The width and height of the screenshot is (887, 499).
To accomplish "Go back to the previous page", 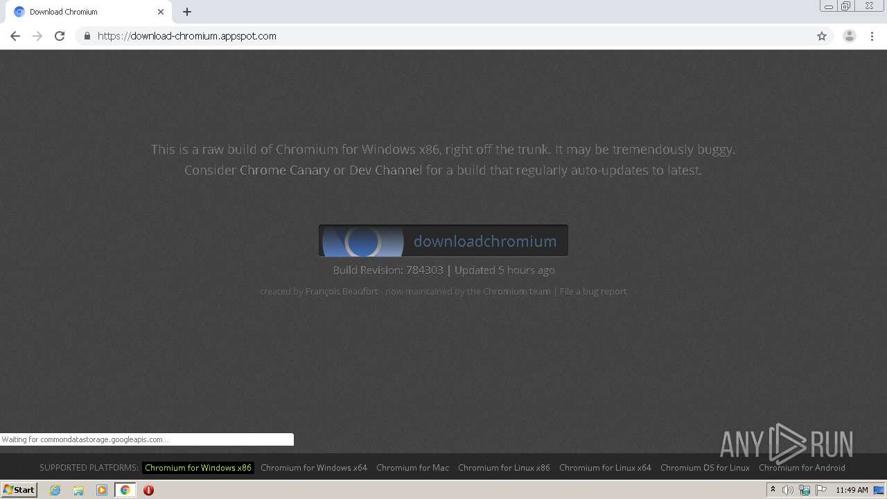I will click(x=15, y=36).
